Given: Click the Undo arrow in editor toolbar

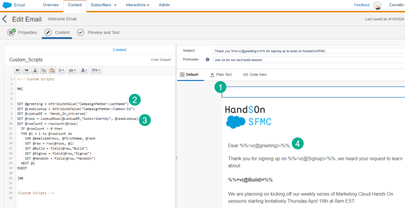Looking at the screenshot, I should click(x=18, y=70).
